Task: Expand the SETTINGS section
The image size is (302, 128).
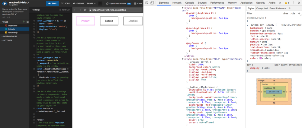Action: click(7, 40)
